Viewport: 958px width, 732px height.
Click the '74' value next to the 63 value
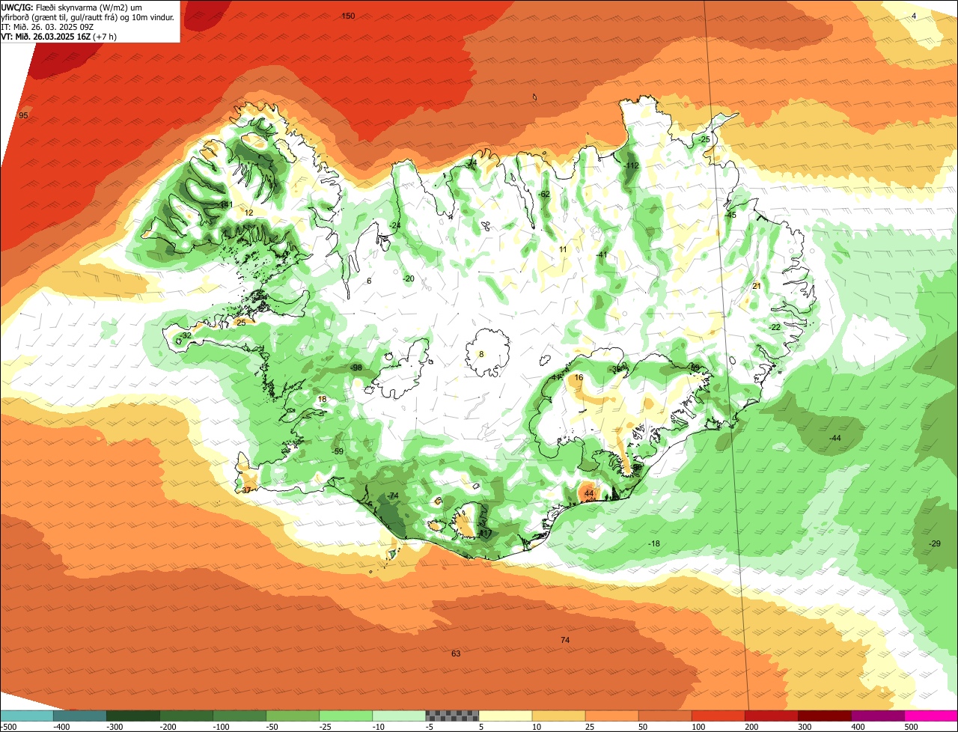click(565, 640)
